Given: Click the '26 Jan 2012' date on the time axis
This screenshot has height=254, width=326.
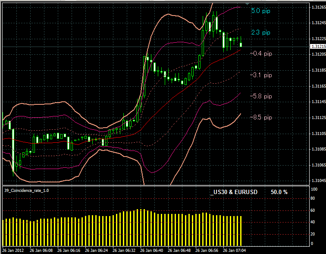Looking at the screenshot, I should coord(12,250).
